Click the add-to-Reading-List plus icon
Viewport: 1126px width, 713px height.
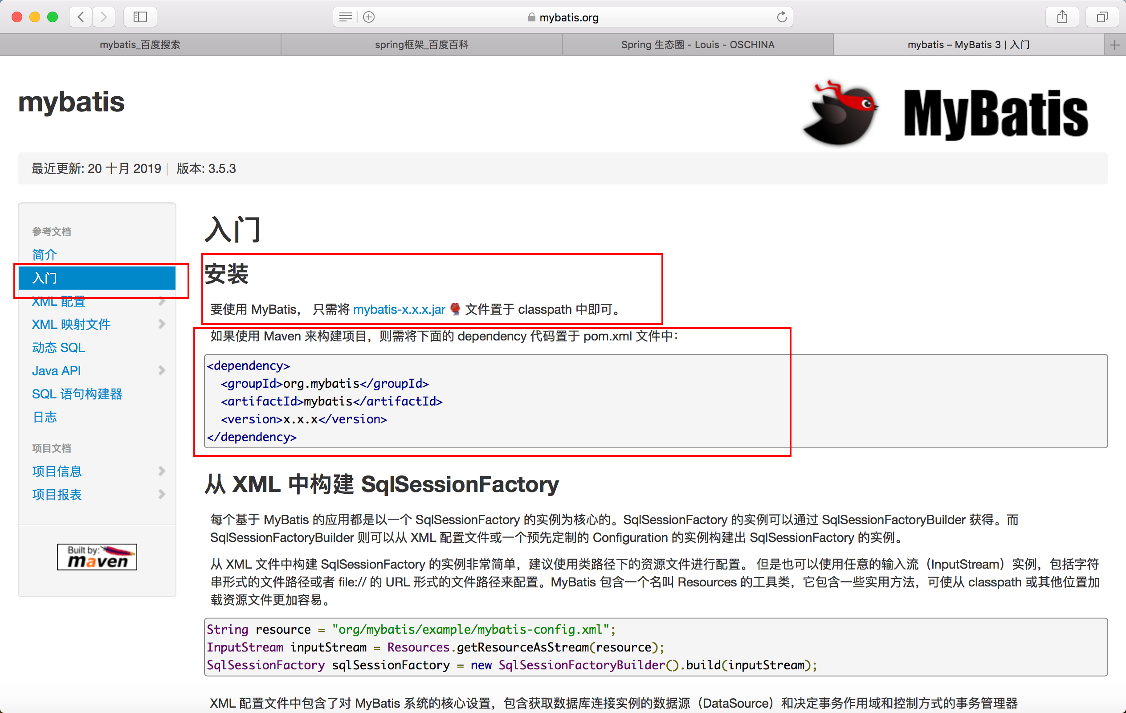(x=368, y=17)
